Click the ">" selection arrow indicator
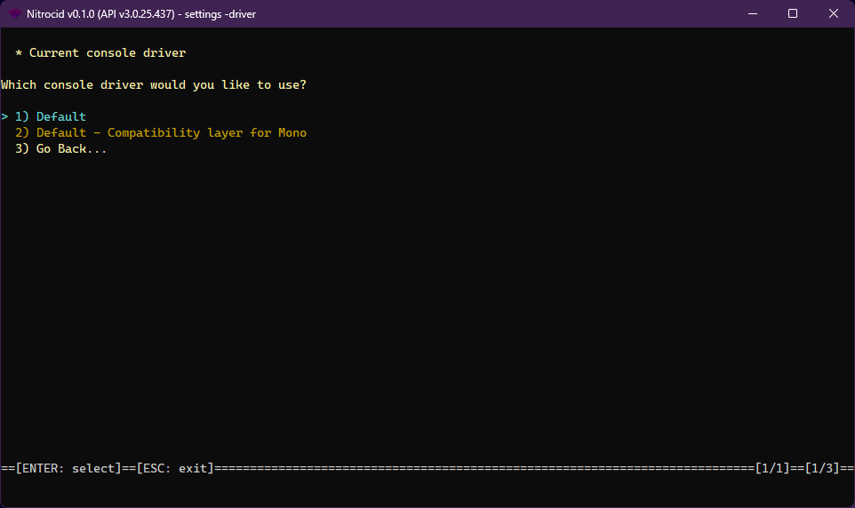The height and width of the screenshot is (508, 855). pos(4,117)
